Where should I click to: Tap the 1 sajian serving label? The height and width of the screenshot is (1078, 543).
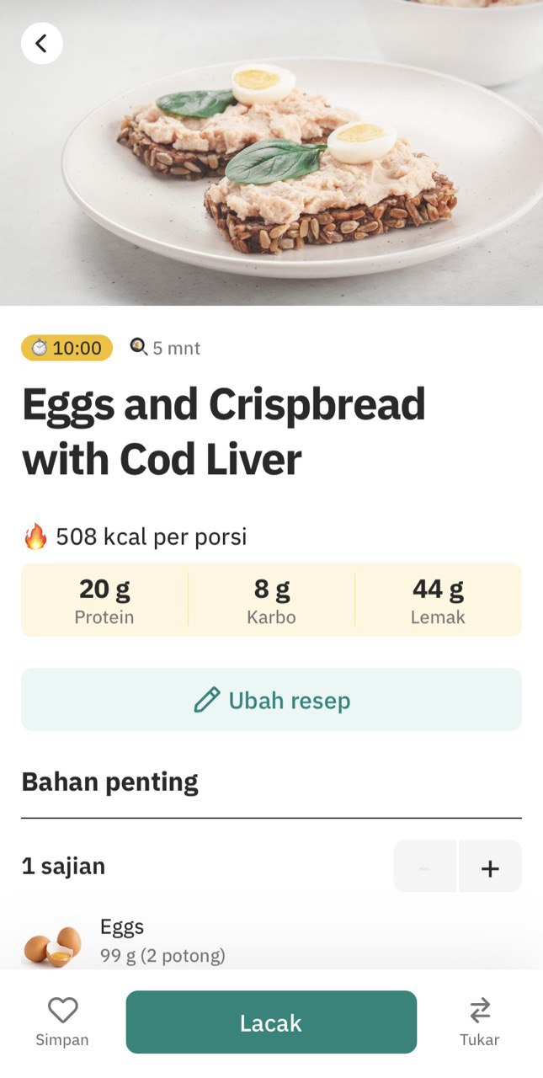[x=63, y=866]
